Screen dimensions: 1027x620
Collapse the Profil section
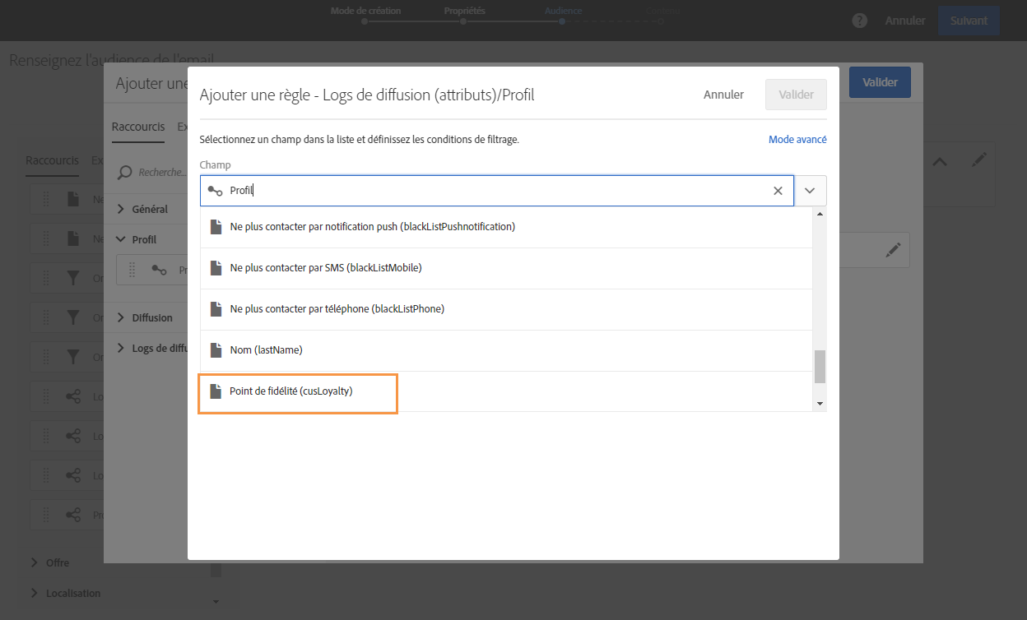[121, 239]
